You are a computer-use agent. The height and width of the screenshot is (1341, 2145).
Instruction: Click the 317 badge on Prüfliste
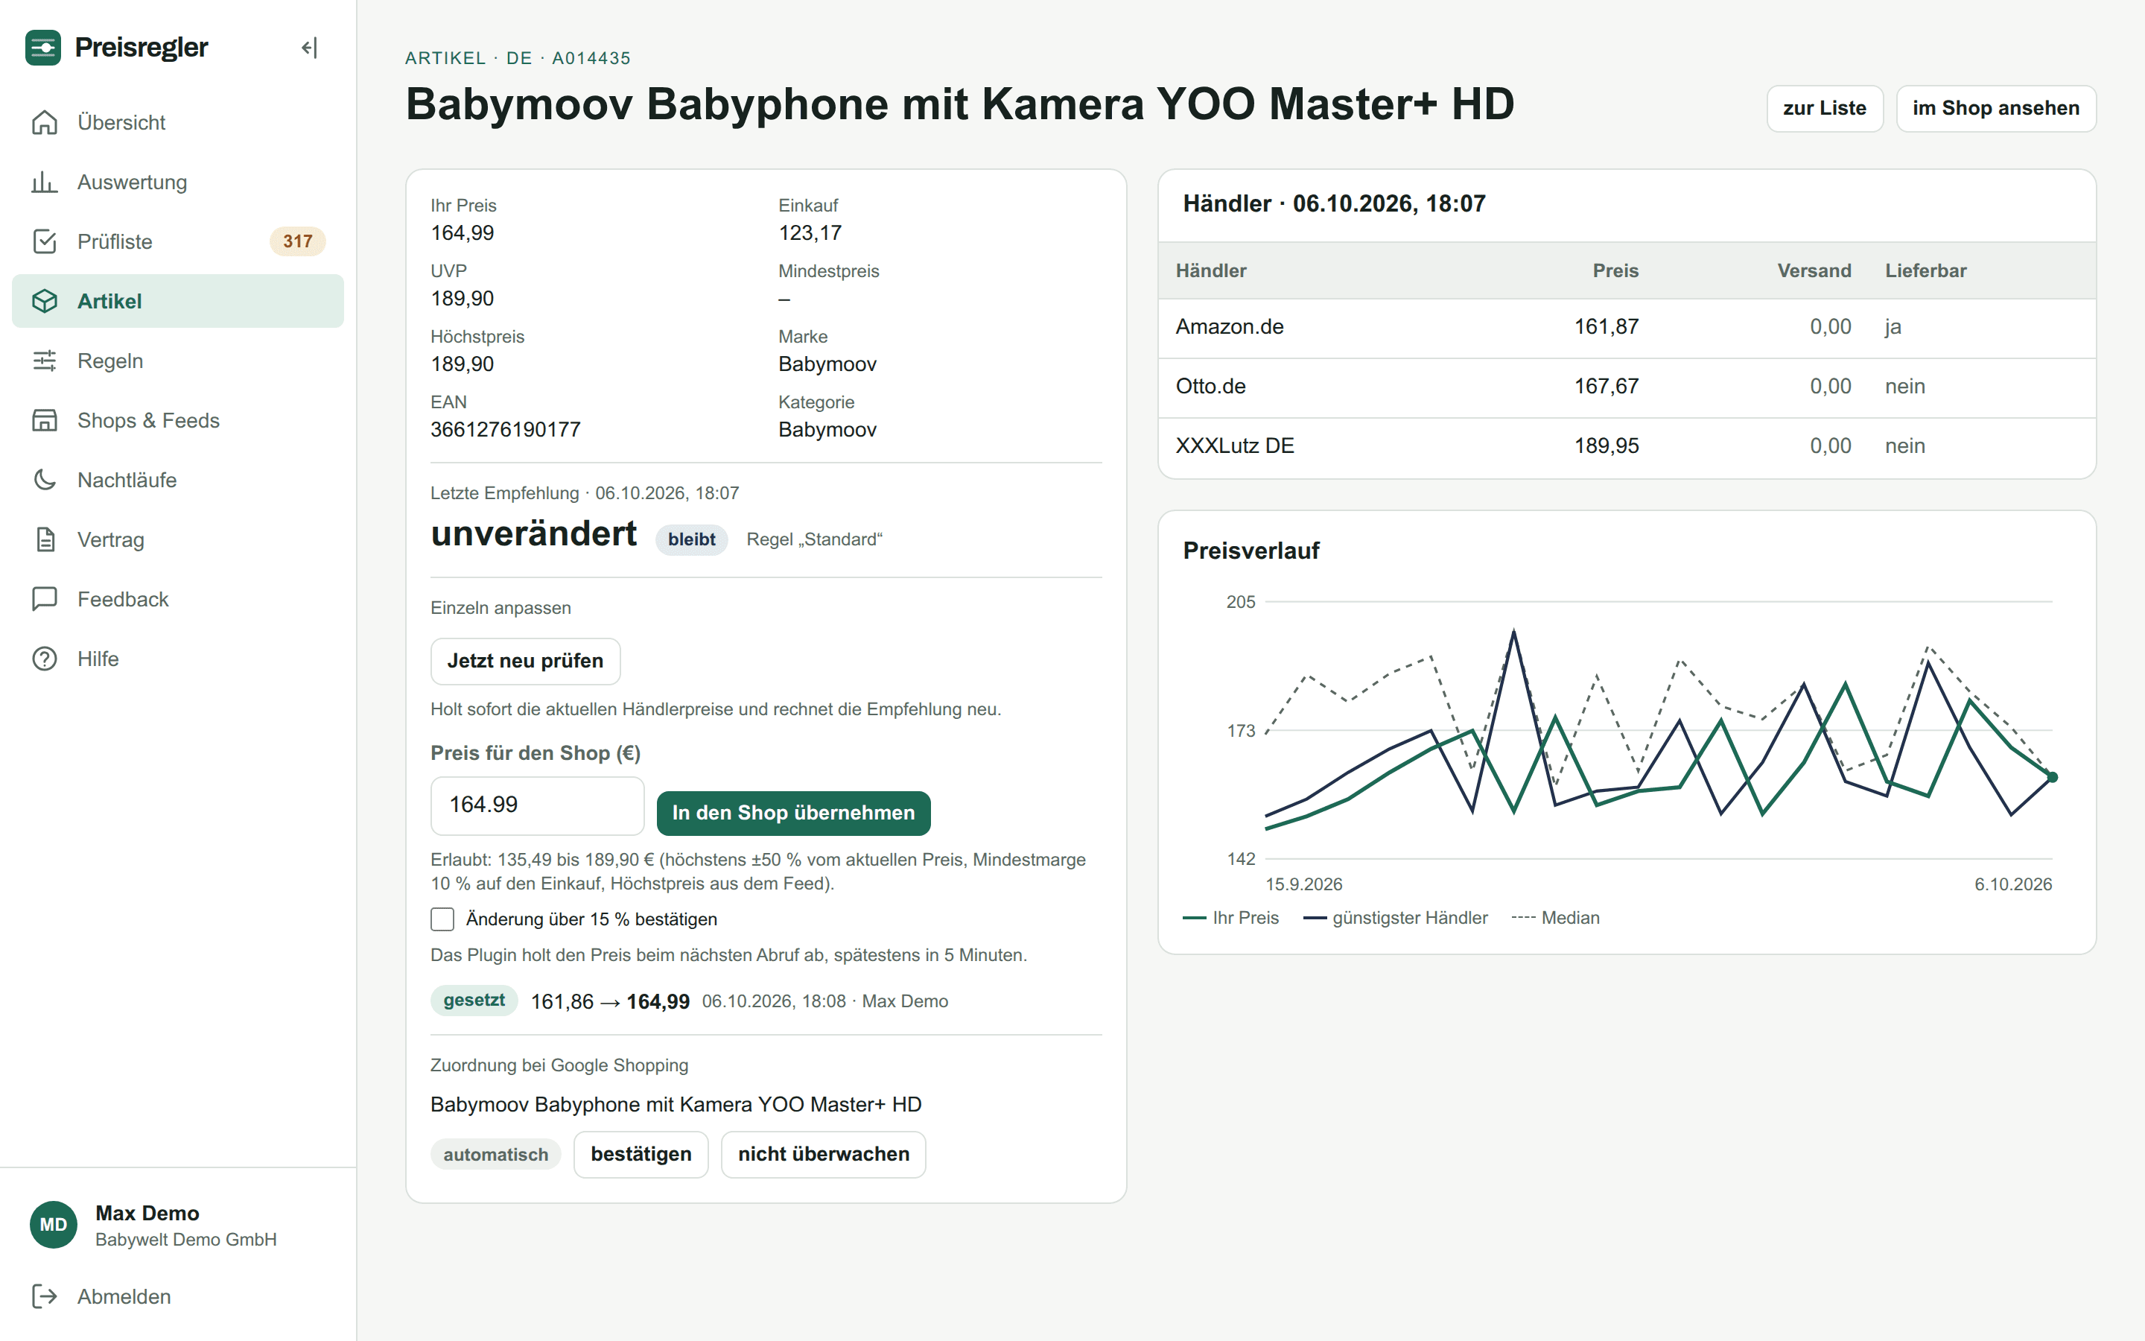pos(297,241)
